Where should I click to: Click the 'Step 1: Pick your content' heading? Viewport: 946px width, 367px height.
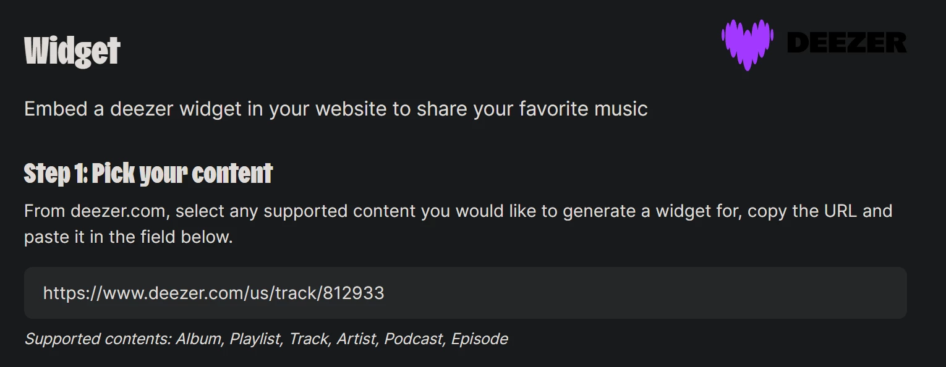(148, 174)
